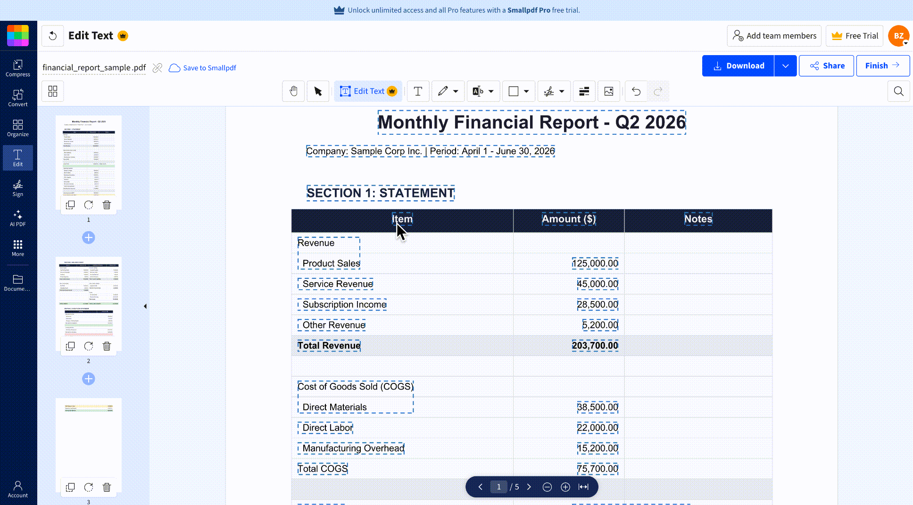Viewport: 913px width, 505px height.
Task: Click the insert image tool
Action: point(609,91)
